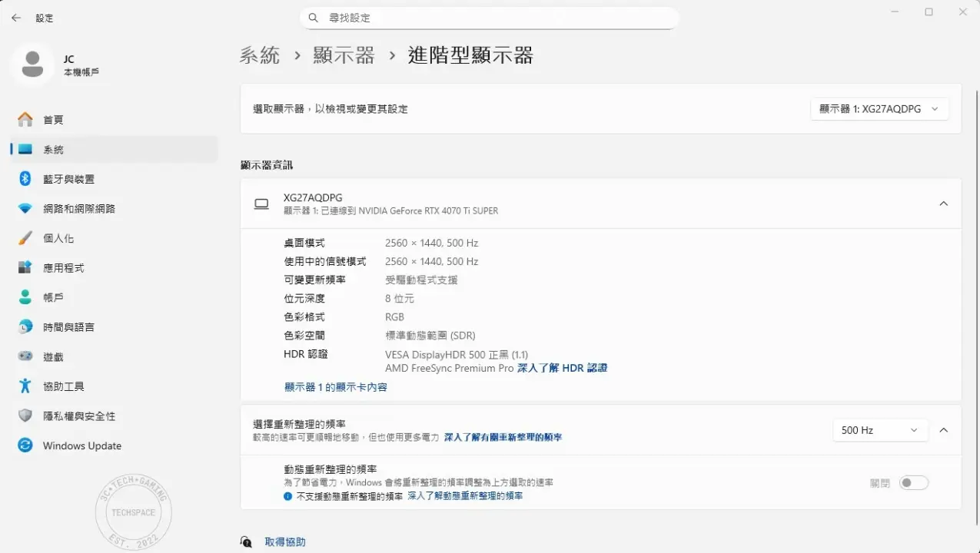Click the JC user avatar icon
980x553 pixels.
[32, 65]
